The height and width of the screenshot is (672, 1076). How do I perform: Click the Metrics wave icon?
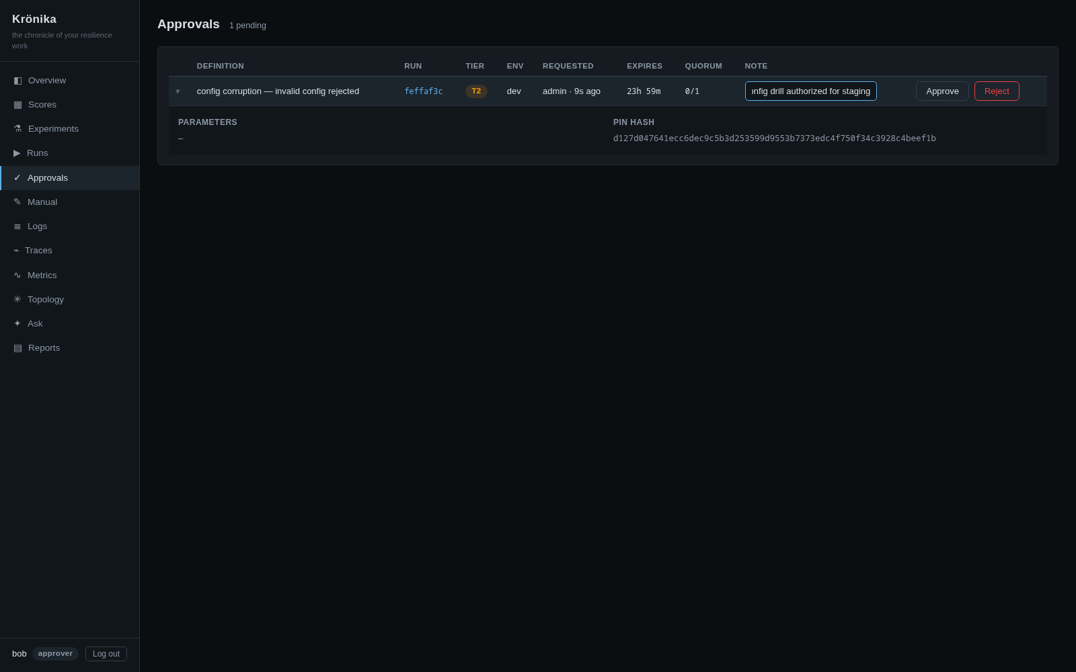17,276
